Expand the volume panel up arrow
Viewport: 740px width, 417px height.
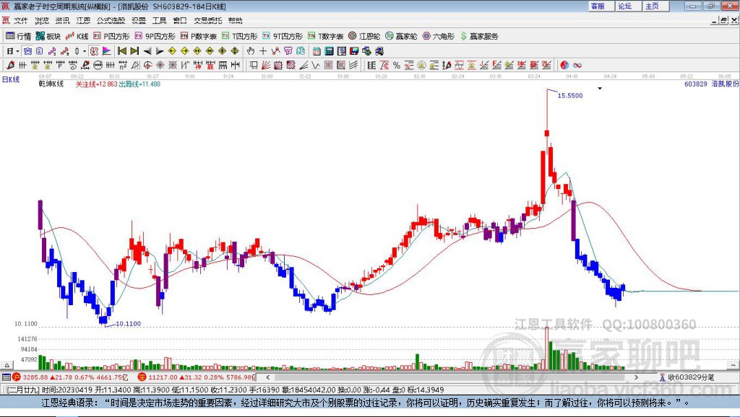(x=7, y=365)
